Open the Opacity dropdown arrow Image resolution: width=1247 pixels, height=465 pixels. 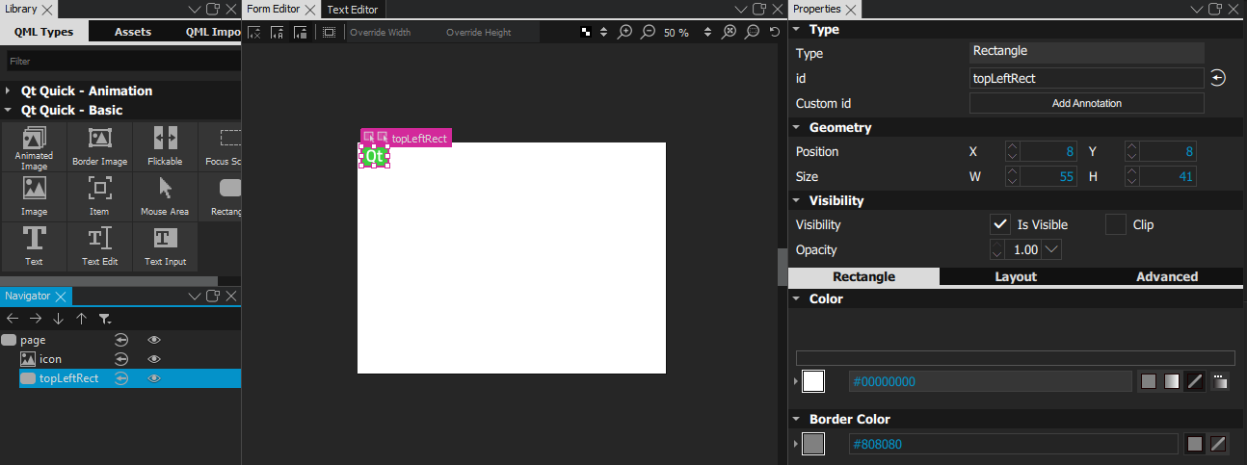(1051, 249)
